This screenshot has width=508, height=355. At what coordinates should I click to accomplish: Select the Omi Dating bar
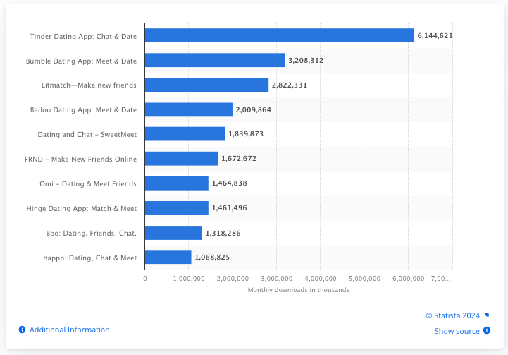177,183
